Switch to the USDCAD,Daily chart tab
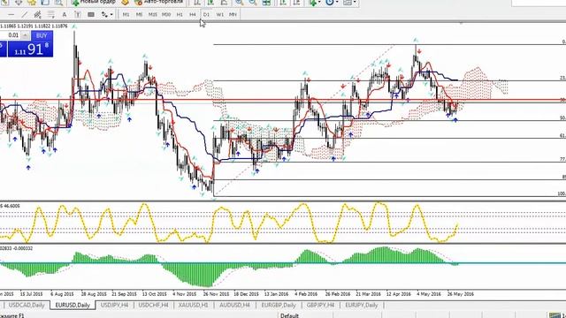The width and height of the screenshot is (566, 318). (x=27, y=305)
